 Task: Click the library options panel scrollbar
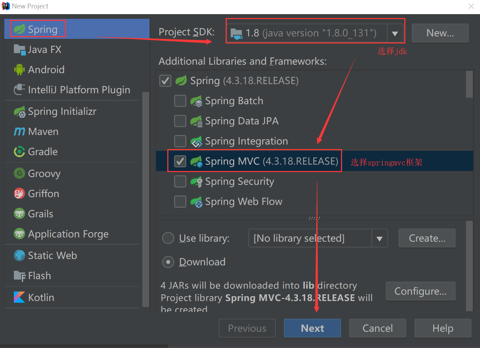click(469, 266)
